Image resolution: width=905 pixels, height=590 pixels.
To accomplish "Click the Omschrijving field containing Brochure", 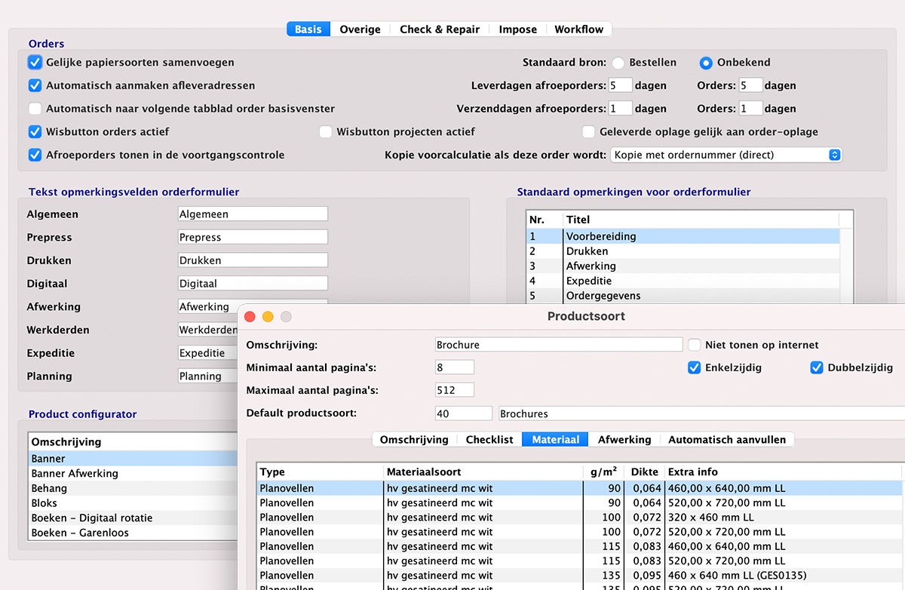I will click(x=559, y=345).
